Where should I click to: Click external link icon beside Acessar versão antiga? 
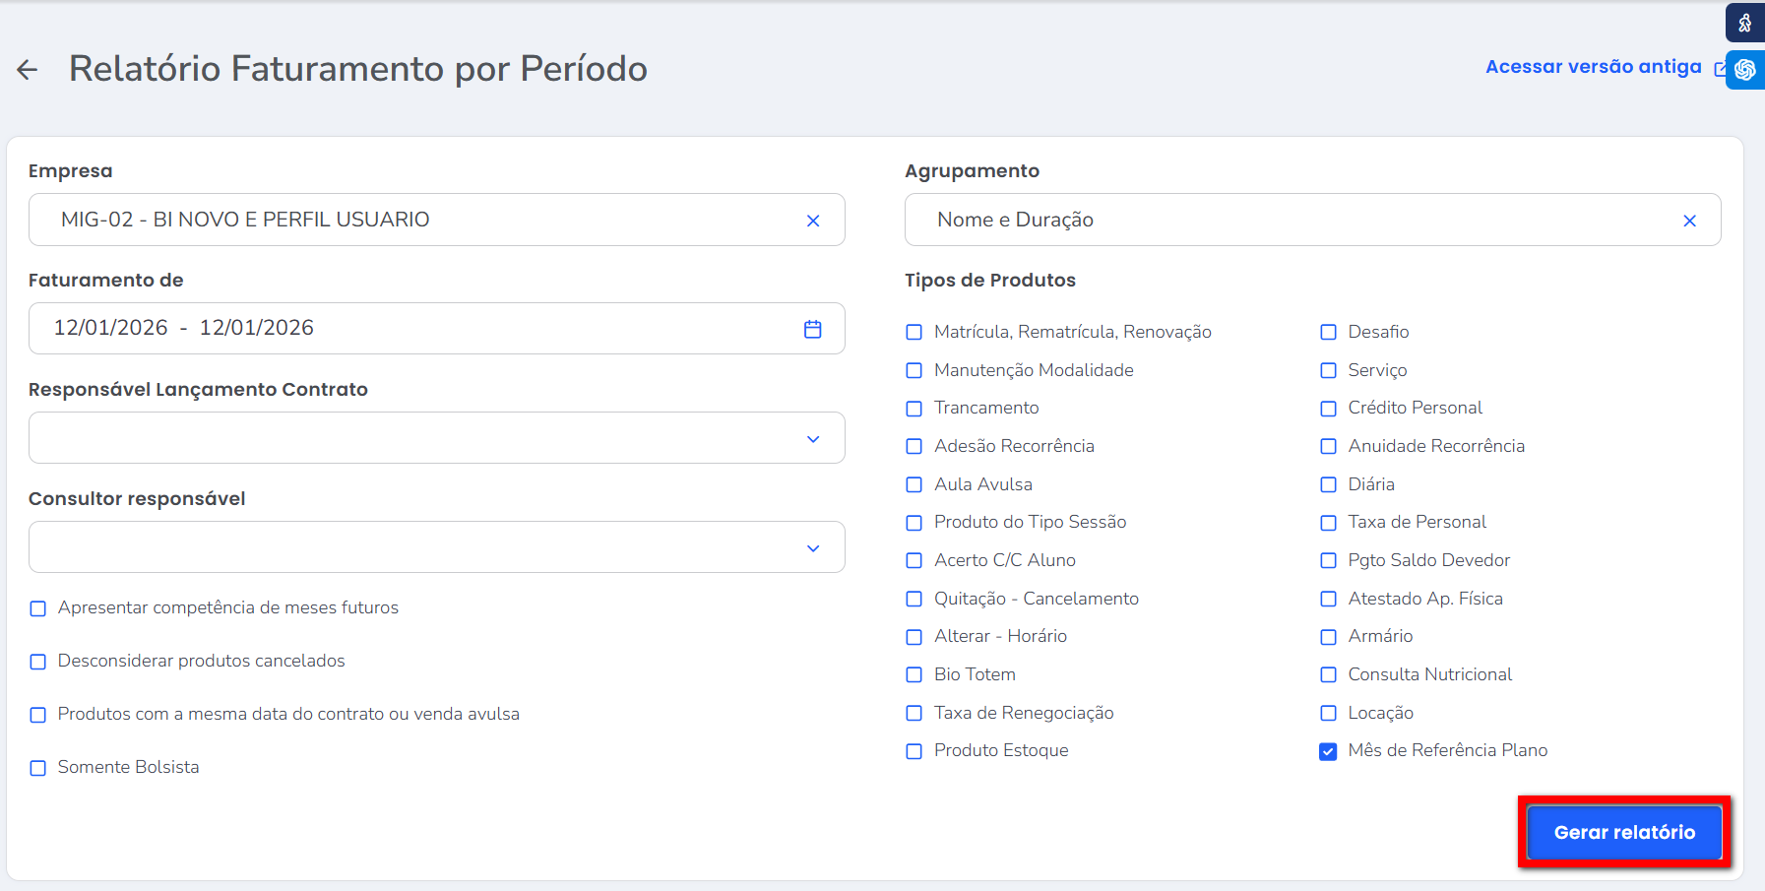1719,69
